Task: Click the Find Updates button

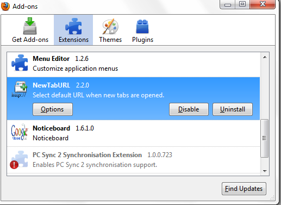Action: click(244, 189)
